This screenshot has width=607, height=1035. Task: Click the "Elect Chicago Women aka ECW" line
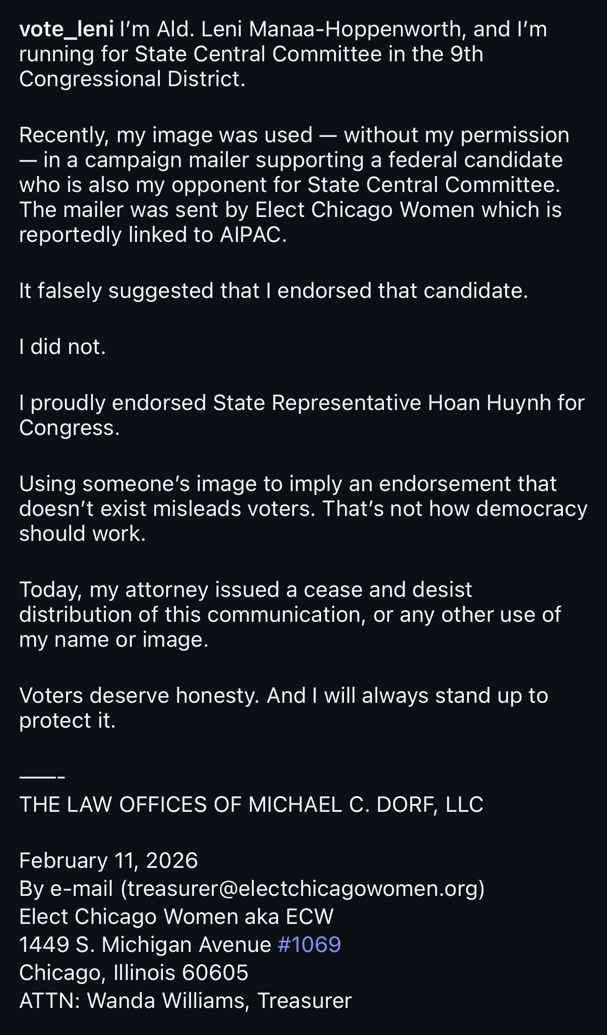click(x=176, y=916)
